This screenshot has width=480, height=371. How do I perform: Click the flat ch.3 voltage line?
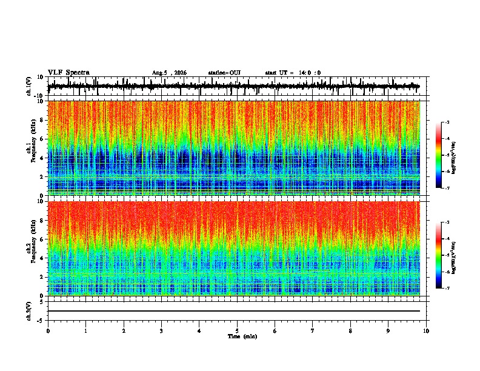[x=233, y=311]
